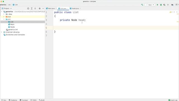Collapse the generics project root
Screen dimensions: 179x101
pyautogui.click(x=2, y=12)
